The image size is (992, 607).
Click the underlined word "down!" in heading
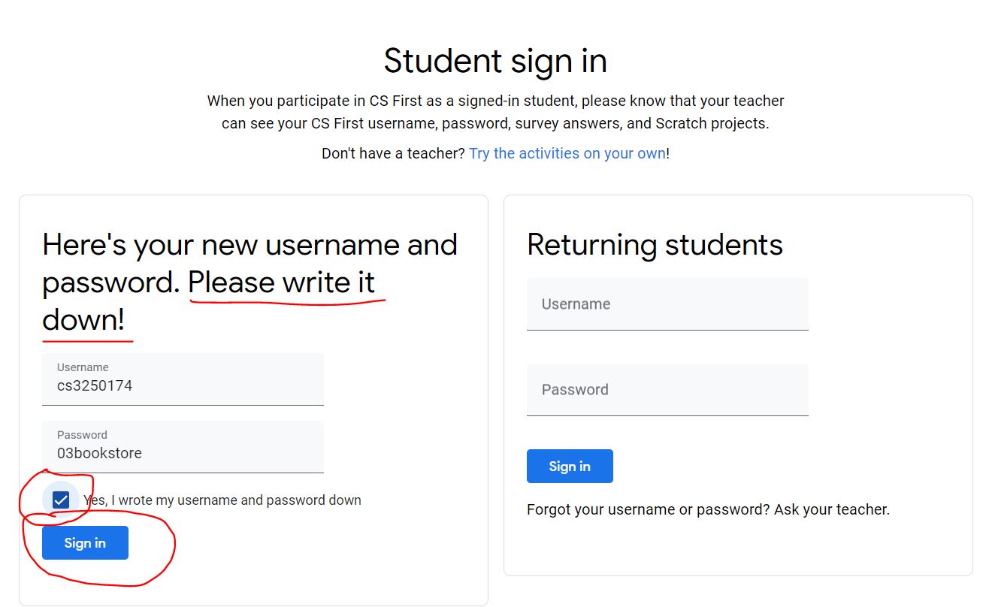pyautogui.click(x=83, y=320)
